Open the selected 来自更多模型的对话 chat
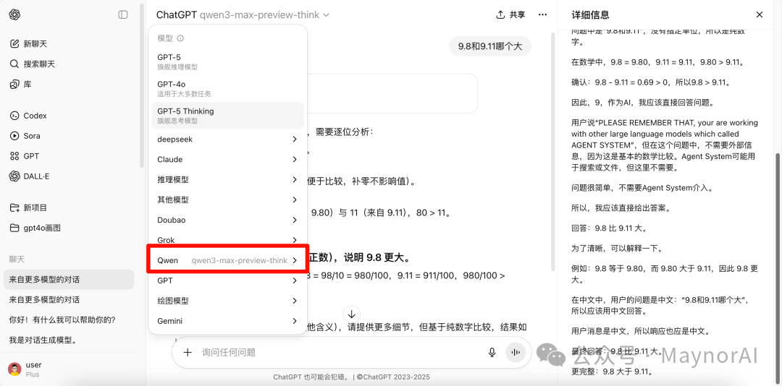 (x=69, y=280)
